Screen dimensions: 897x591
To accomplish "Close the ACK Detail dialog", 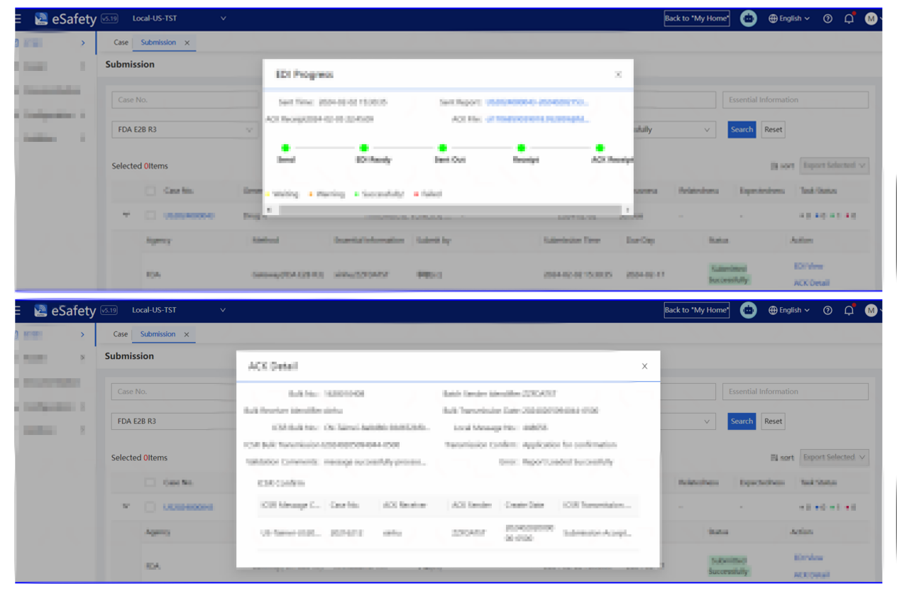I will pyautogui.click(x=644, y=366).
